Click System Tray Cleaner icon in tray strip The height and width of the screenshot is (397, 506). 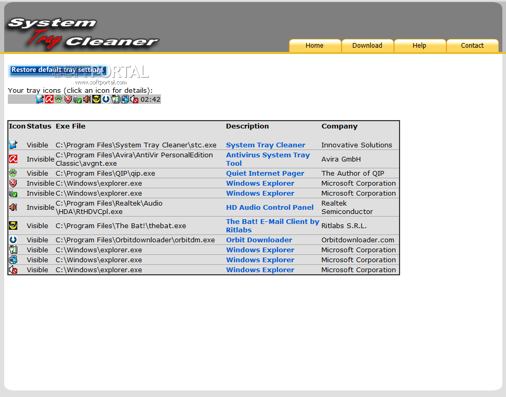point(40,99)
